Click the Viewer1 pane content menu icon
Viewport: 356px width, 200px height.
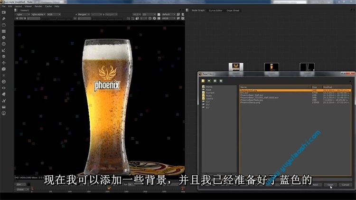tap(16, 10)
